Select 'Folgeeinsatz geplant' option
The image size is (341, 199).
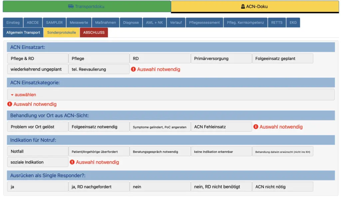coord(282,58)
